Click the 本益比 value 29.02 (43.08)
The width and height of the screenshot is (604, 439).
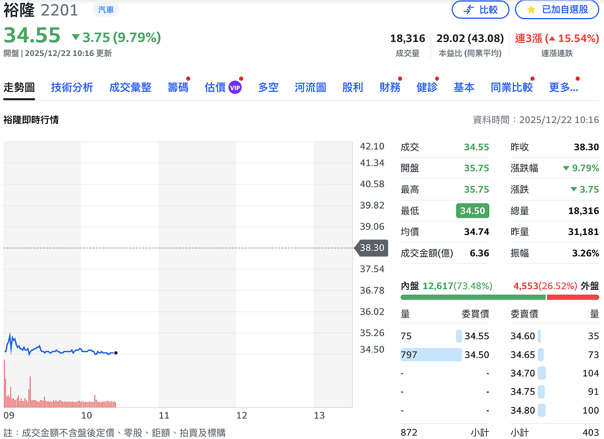[x=470, y=38]
